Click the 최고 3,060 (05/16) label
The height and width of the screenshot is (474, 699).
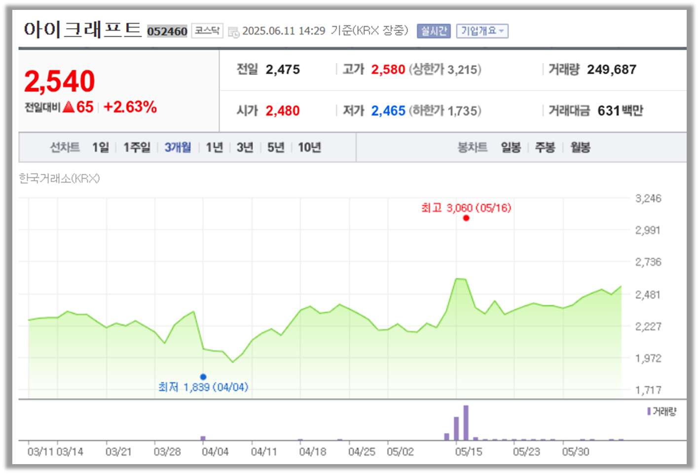[x=466, y=208]
